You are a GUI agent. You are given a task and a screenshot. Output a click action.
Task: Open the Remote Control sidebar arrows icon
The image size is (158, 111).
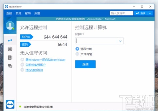10,40
